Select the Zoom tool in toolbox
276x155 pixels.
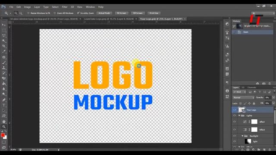click(x=4, y=127)
